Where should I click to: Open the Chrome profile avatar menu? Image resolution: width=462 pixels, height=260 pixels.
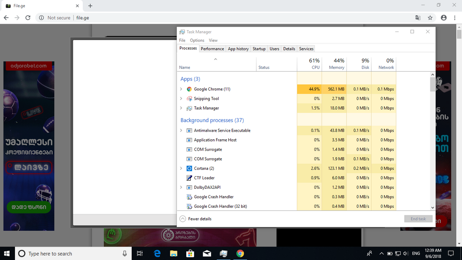[444, 18]
